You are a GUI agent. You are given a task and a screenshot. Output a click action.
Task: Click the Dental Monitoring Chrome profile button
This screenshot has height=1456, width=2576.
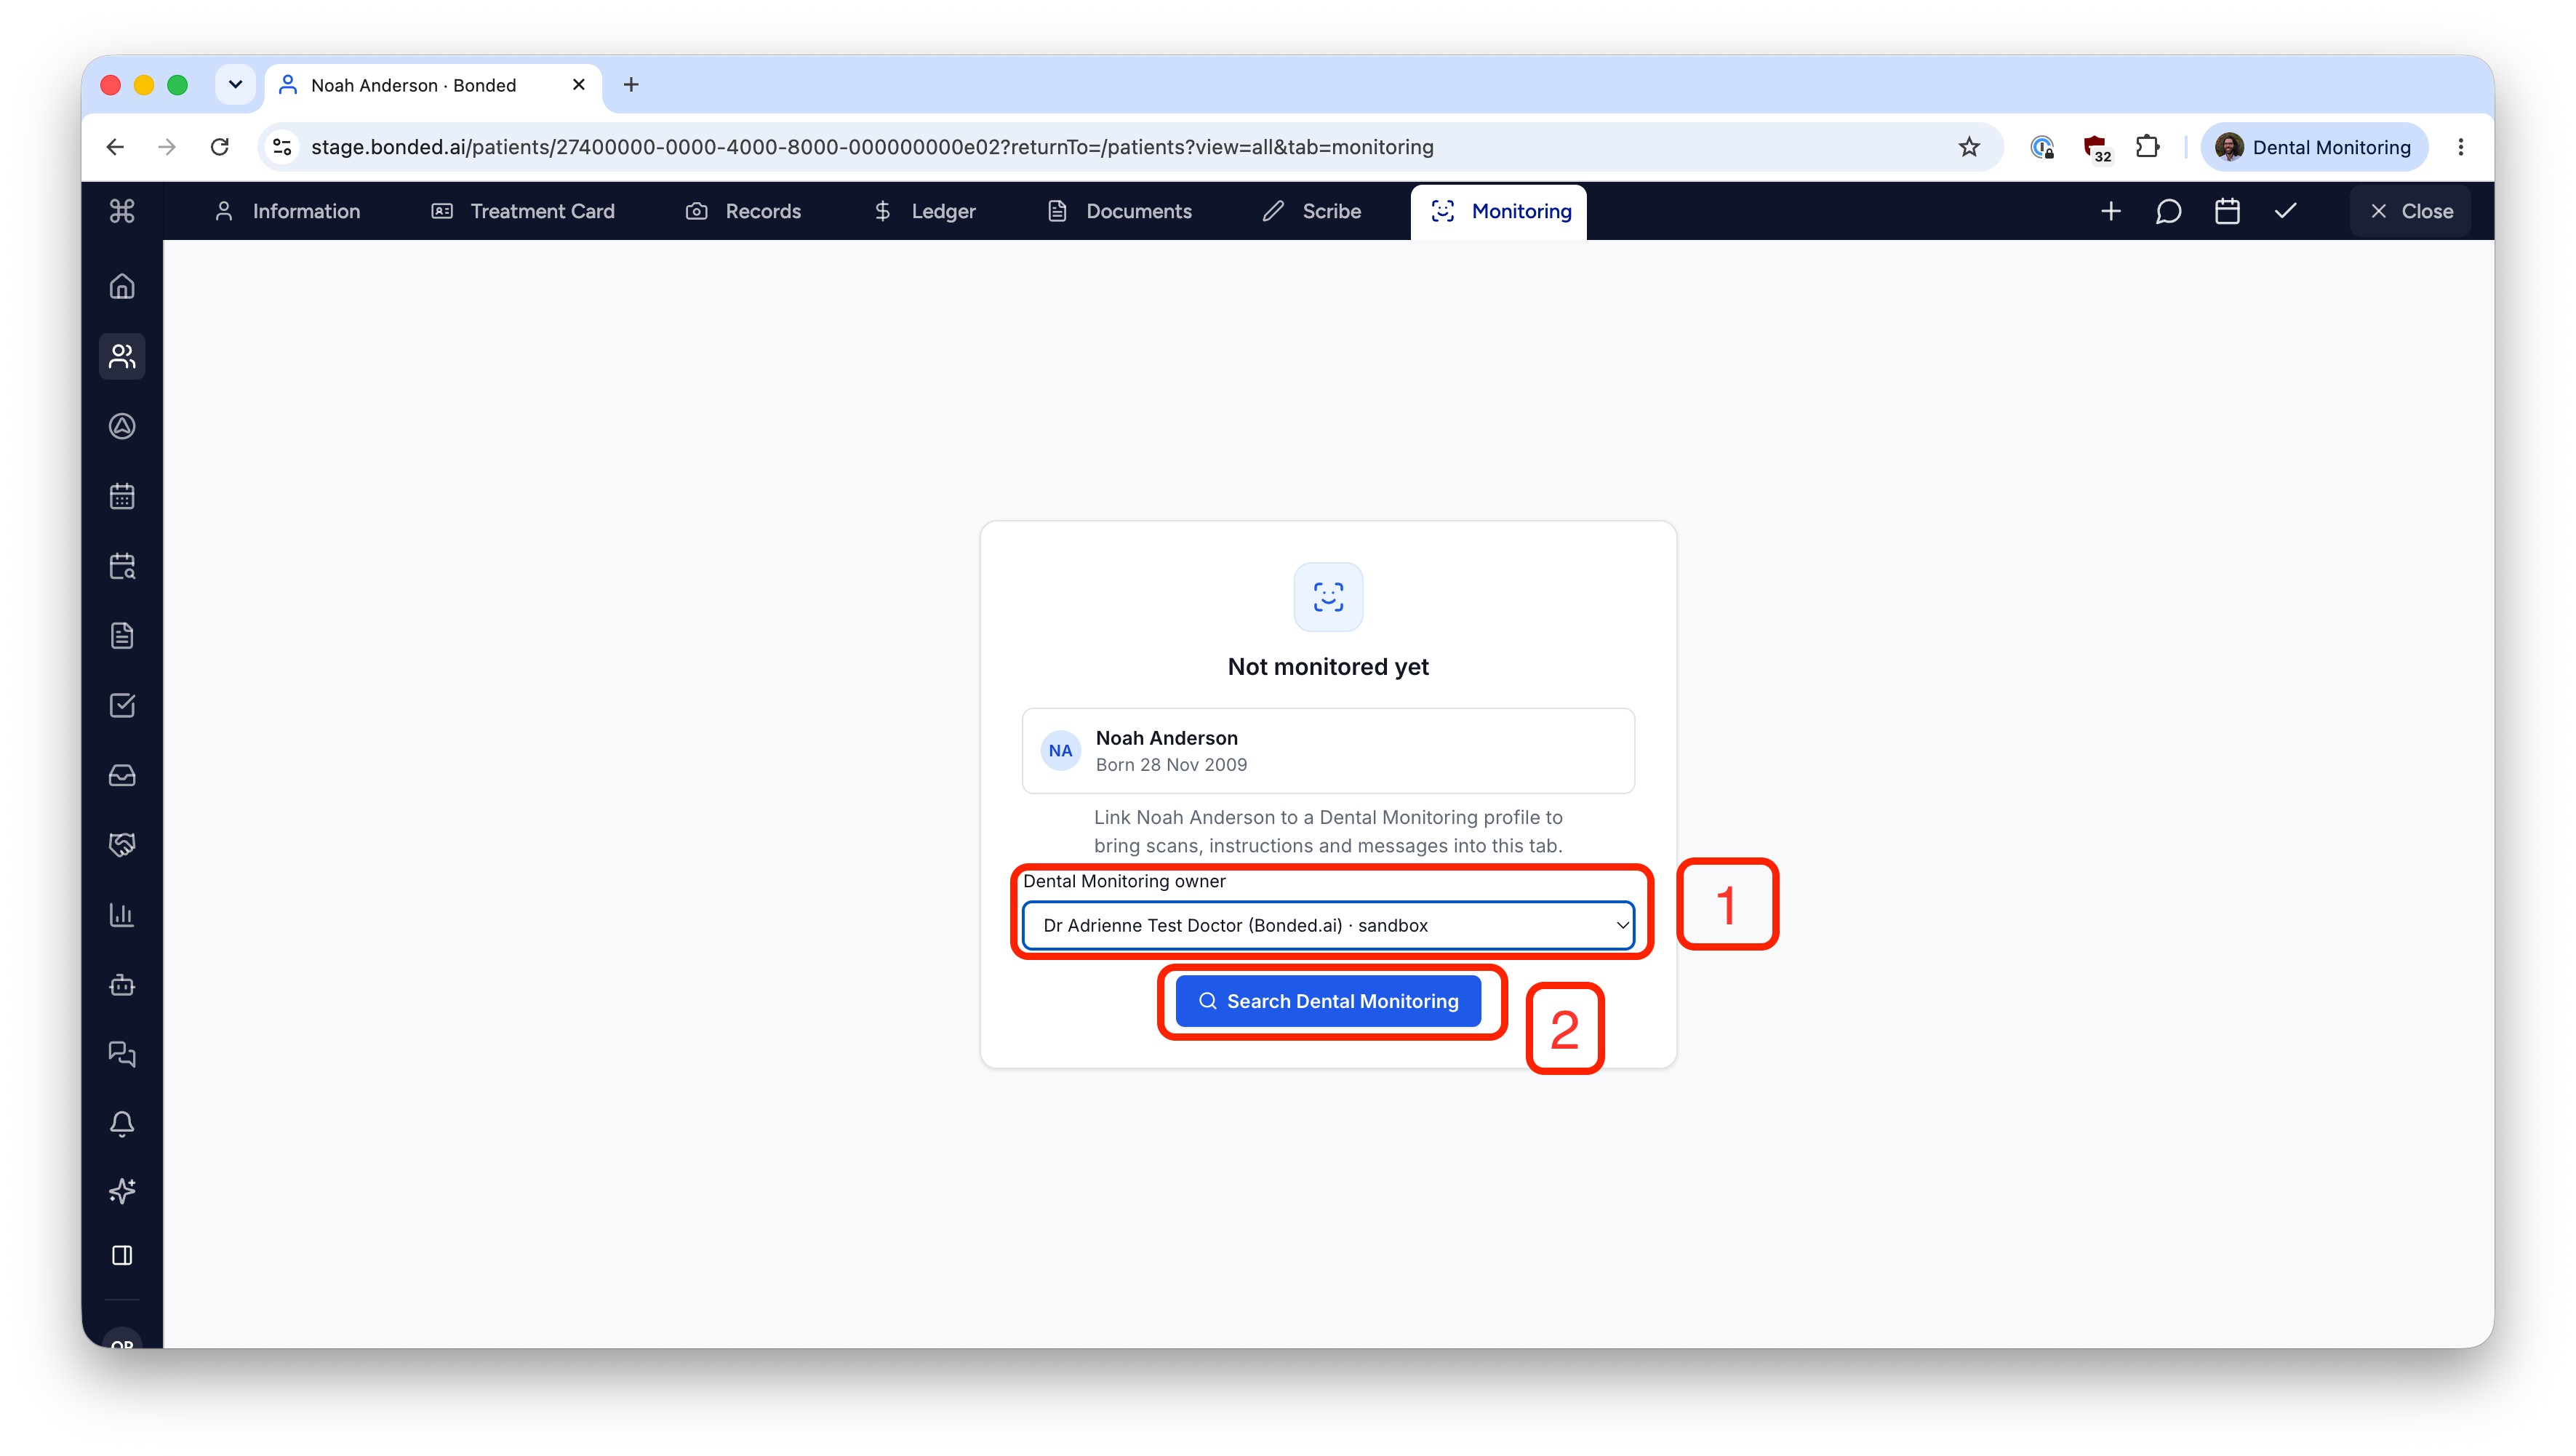[2314, 147]
